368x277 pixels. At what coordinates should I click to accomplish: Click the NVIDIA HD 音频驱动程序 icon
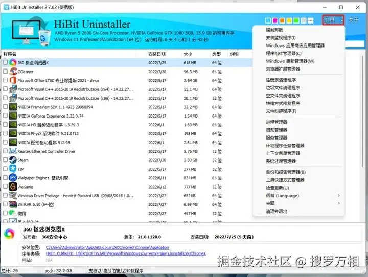click(x=13, y=125)
